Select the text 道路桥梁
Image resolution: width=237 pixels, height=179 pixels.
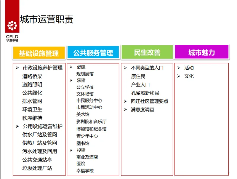pyautogui.click(x=32, y=76)
